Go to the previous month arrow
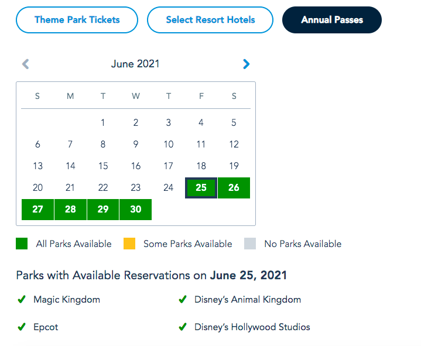Viewport: 421px width, 346px height. click(x=25, y=64)
